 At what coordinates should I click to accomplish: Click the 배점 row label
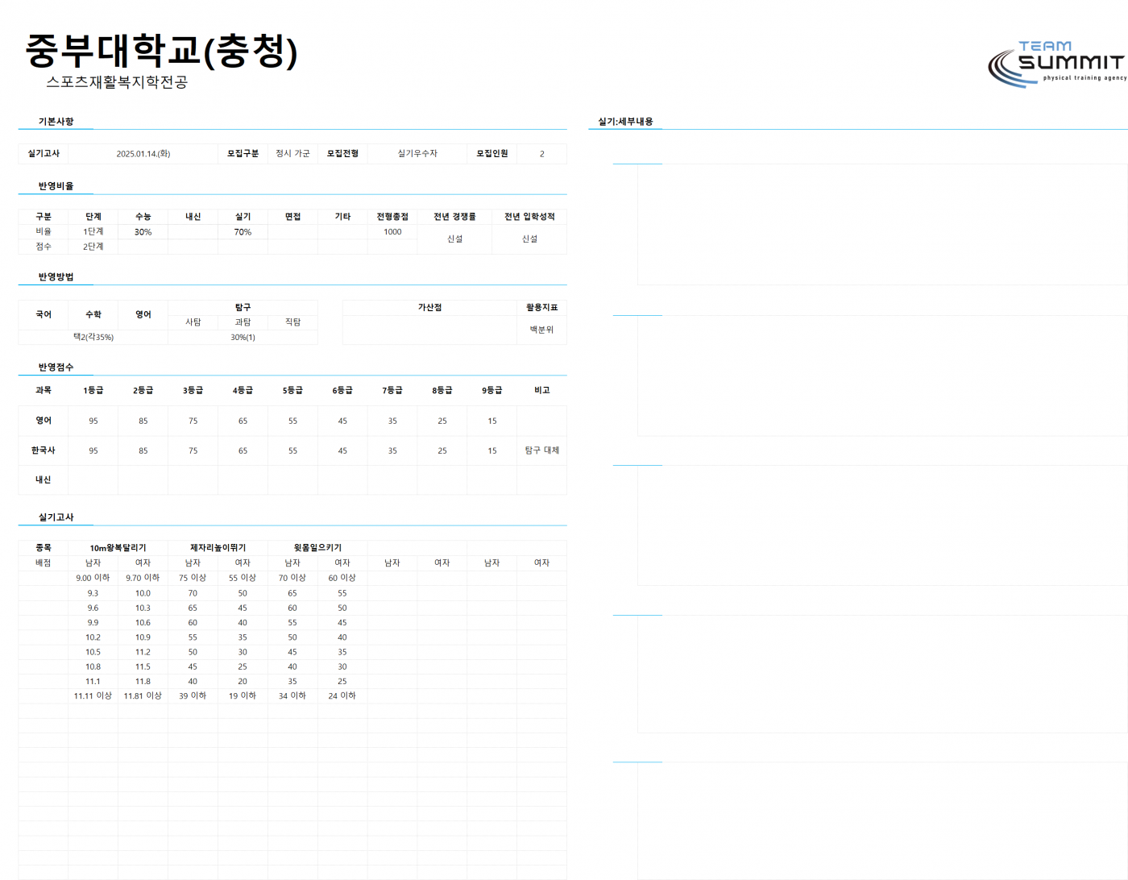tap(44, 563)
